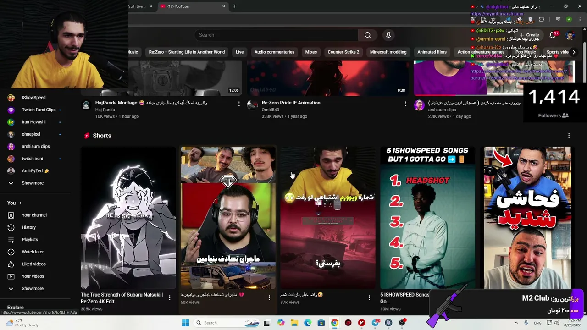Select the Audio commentaries chip
Viewport: 587px width, 330px height.
pos(274,52)
